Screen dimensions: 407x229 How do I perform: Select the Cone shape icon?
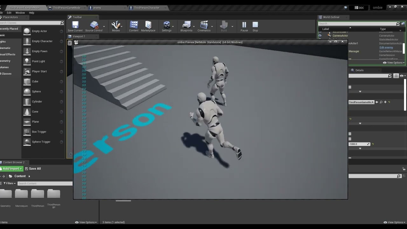27,112
